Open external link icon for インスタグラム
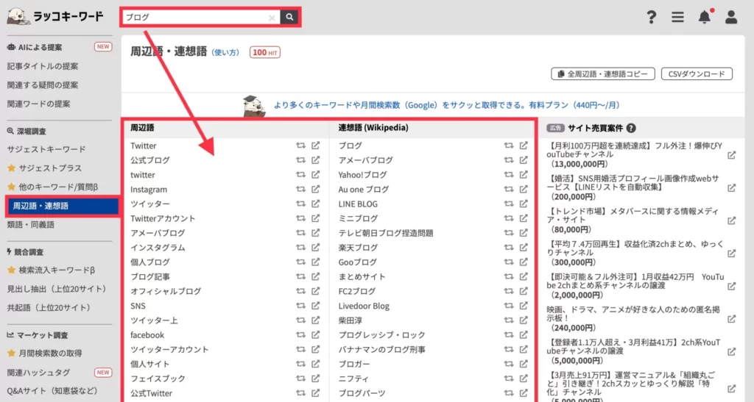 point(315,247)
